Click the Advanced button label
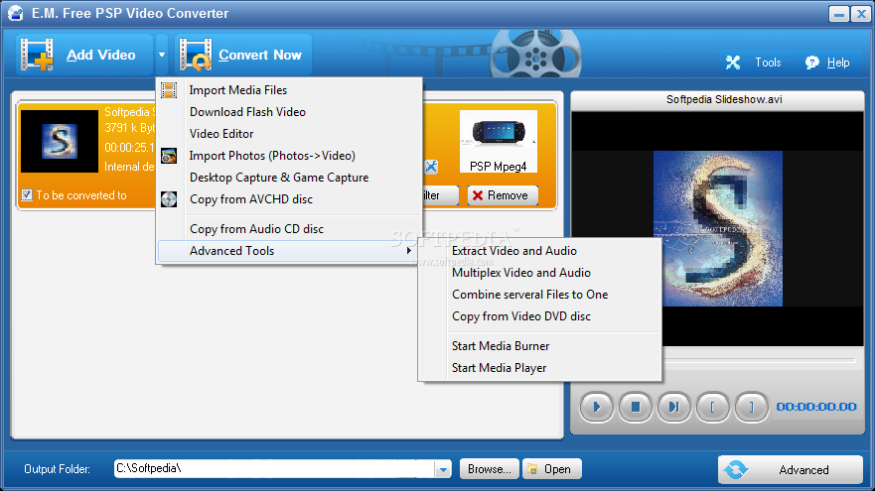 (x=803, y=470)
